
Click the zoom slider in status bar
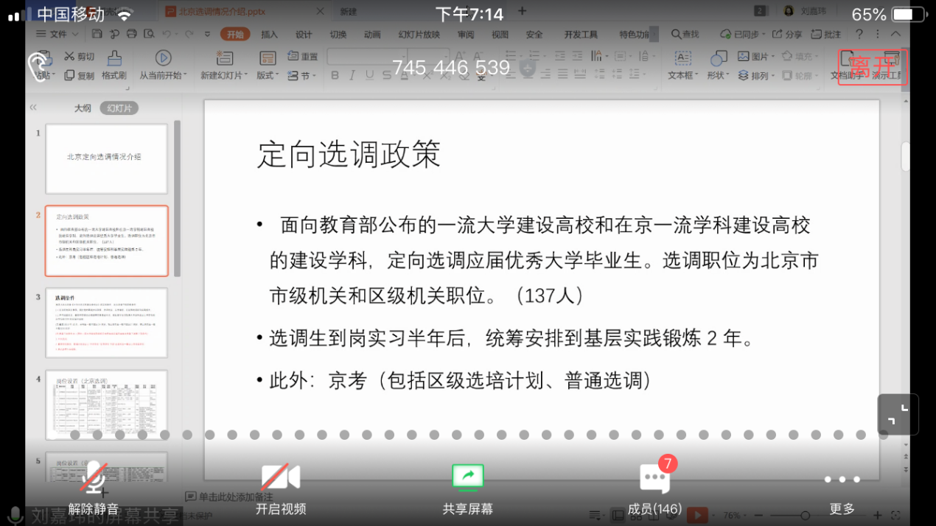806,515
